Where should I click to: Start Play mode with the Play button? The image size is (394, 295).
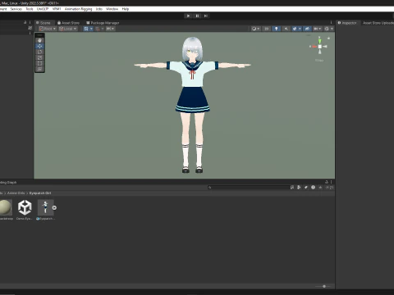point(188,16)
